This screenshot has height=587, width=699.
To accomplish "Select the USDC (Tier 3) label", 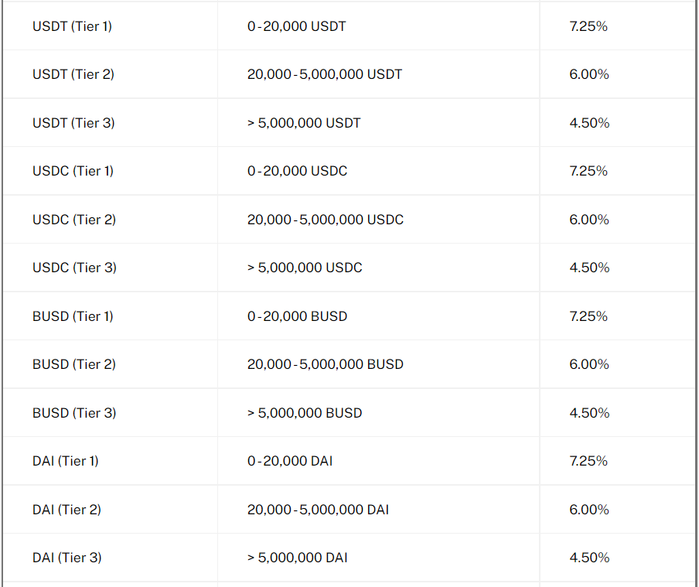I will tap(74, 268).
